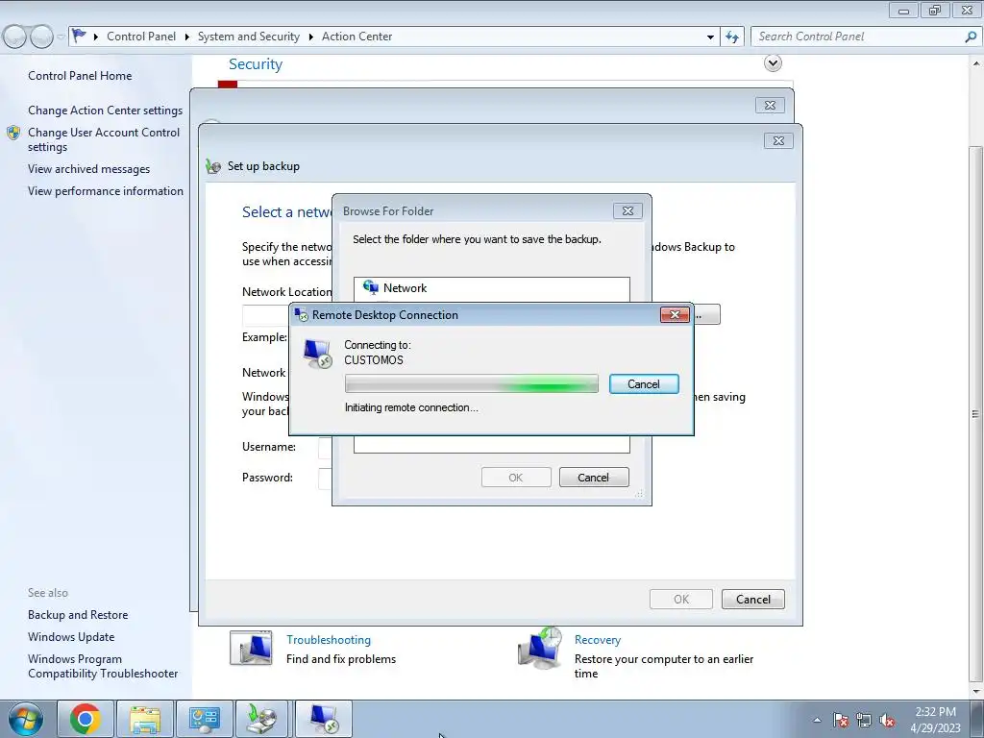Cancel the Browse For Folder dialog
Image resolution: width=984 pixels, height=738 pixels.
pos(593,478)
